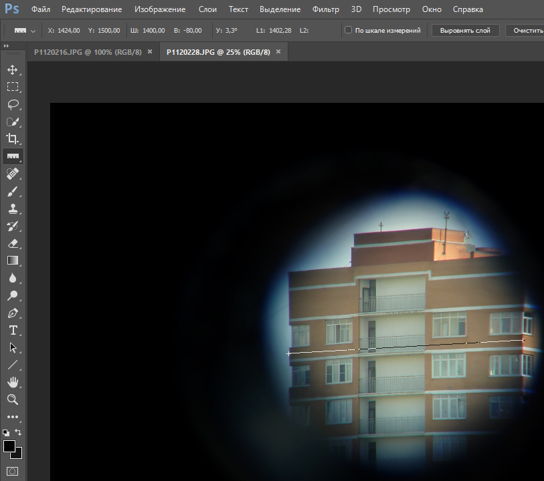
Task: Open the Edit Toolbar three-dots menu
Action: (x=13, y=417)
